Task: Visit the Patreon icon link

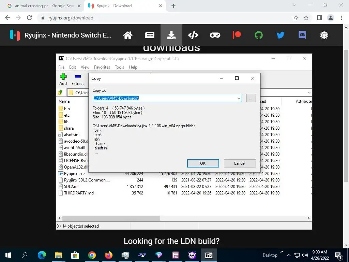Action: [x=237, y=35]
